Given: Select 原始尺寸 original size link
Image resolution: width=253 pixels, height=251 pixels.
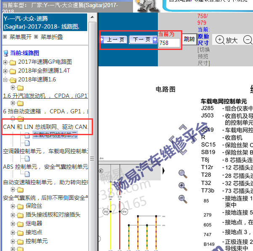Looking at the screenshot, I should point(203,39).
